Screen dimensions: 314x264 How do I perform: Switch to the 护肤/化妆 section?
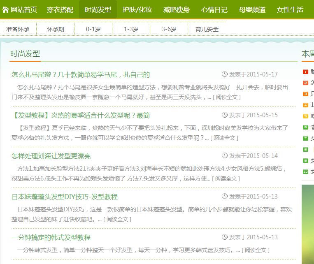[137, 9]
